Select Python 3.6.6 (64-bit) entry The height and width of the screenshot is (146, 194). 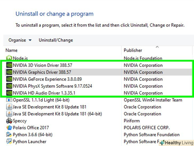click(x=33, y=135)
